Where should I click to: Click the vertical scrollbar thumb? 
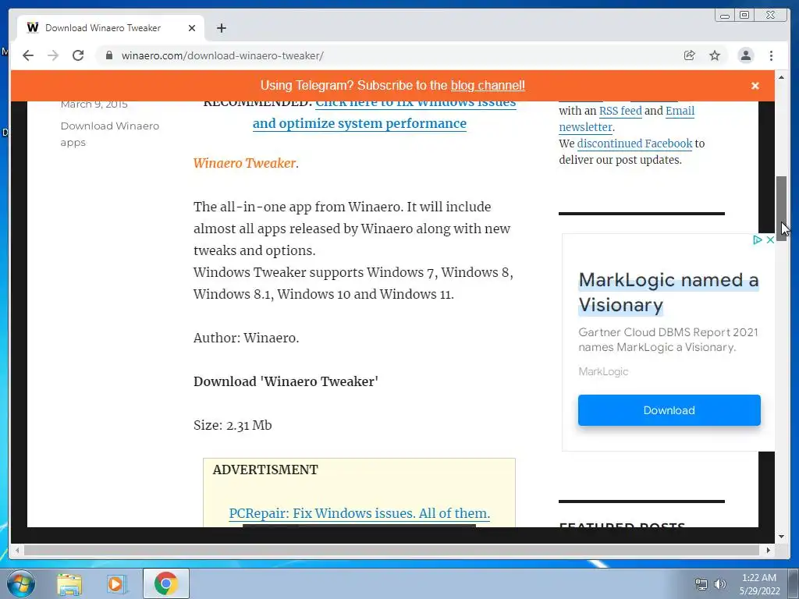(781, 208)
